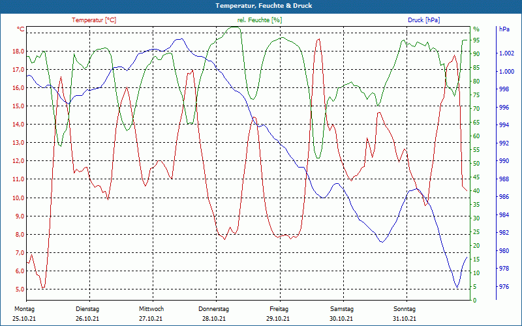
Task: Click the day label 'Sonntag'
Action: [405, 309]
